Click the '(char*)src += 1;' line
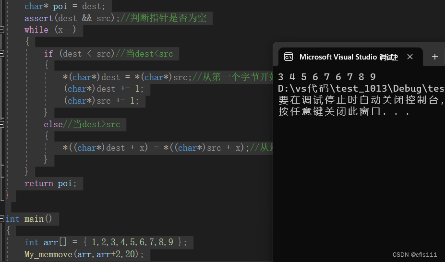 [101, 100]
